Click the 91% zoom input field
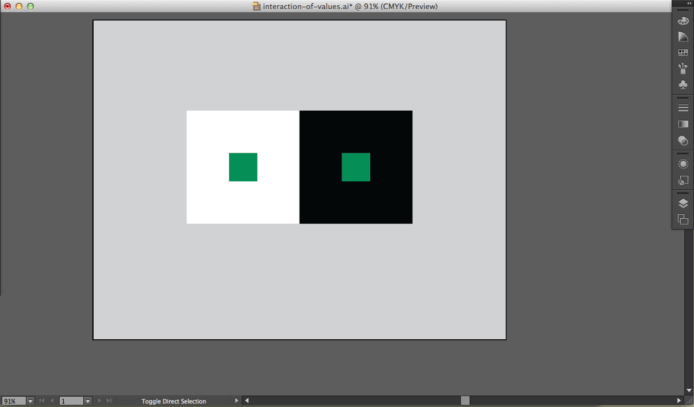The height and width of the screenshot is (407, 694). [14, 401]
